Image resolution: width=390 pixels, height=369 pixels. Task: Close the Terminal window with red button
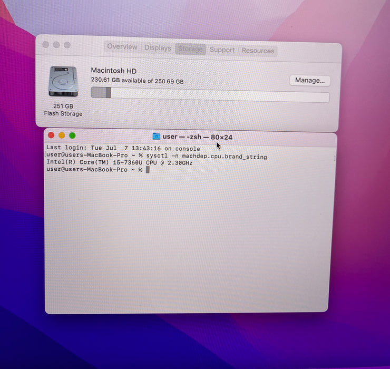pyautogui.click(x=51, y=135)
